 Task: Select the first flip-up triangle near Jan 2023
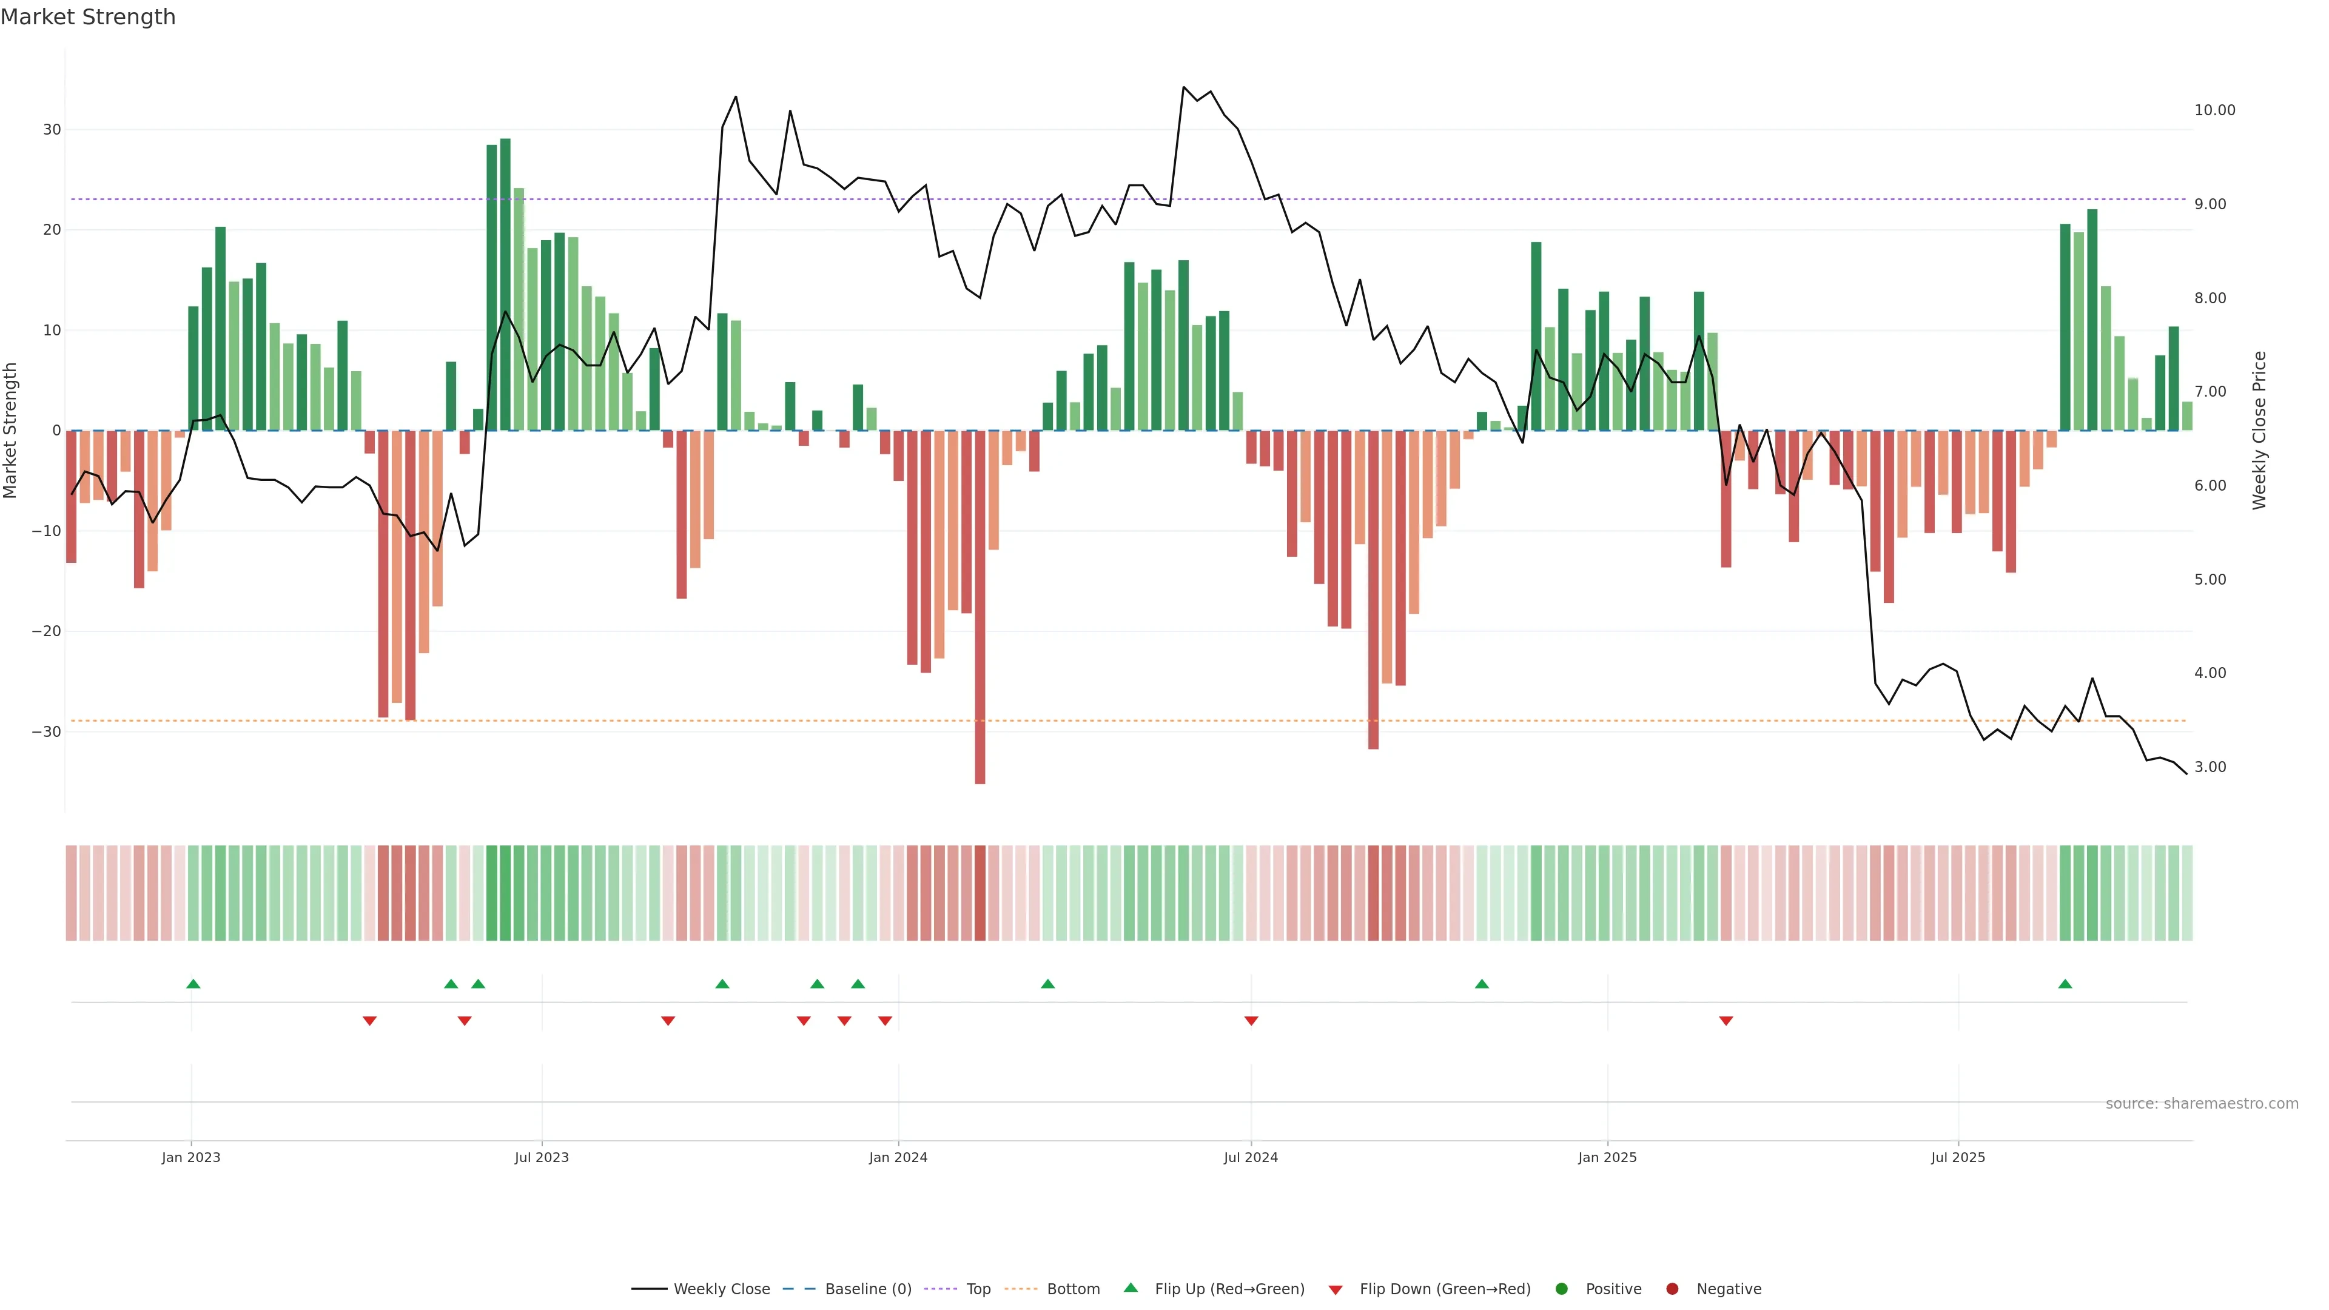[193, 984]
